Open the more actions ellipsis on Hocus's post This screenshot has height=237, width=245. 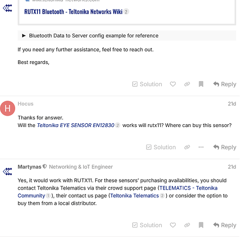coord(201,147)
